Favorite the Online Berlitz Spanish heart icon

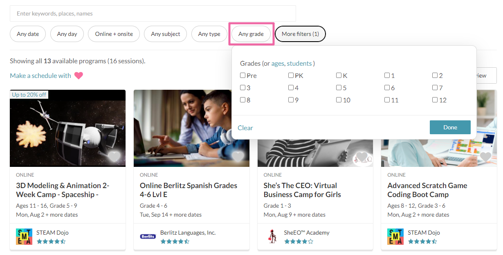[x=238, y=157]
